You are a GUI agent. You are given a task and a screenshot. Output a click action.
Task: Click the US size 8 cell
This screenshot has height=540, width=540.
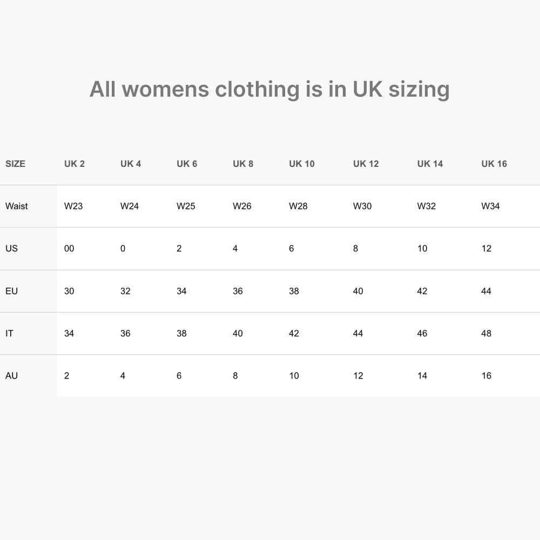355,248
